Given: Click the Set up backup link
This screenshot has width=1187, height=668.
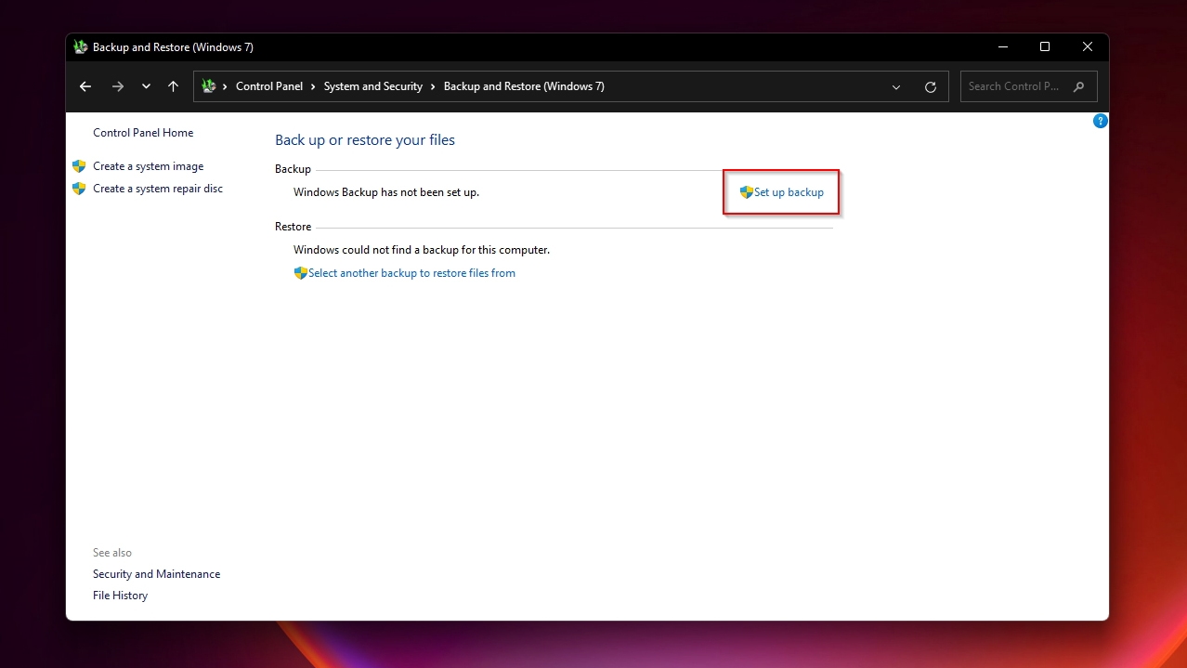Looking at the screenshot, I should (789, 192).
